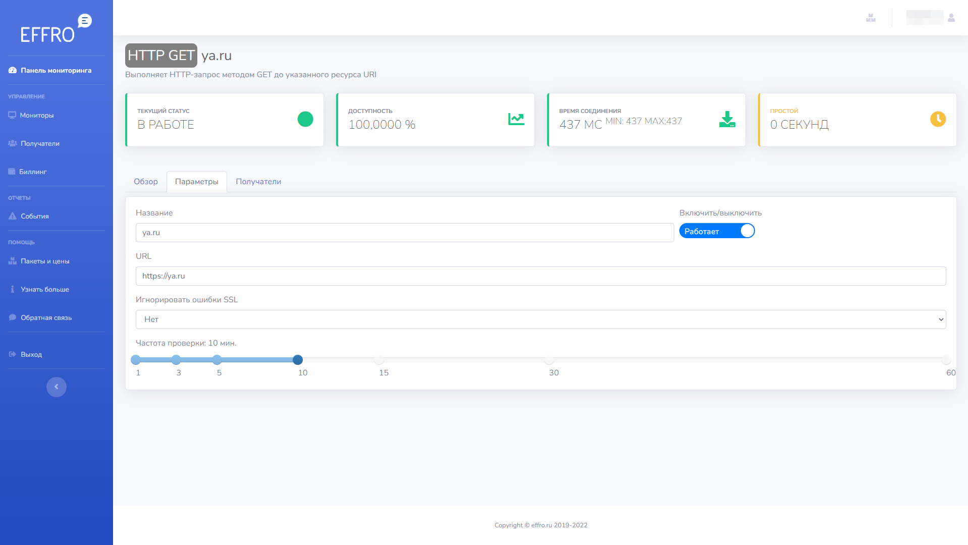Click the URL input field
The image size is (968, 545).
541,276
